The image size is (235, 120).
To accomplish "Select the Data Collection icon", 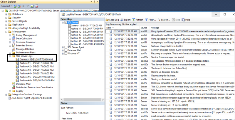I will pyautogui.click(x=14, y=39).
